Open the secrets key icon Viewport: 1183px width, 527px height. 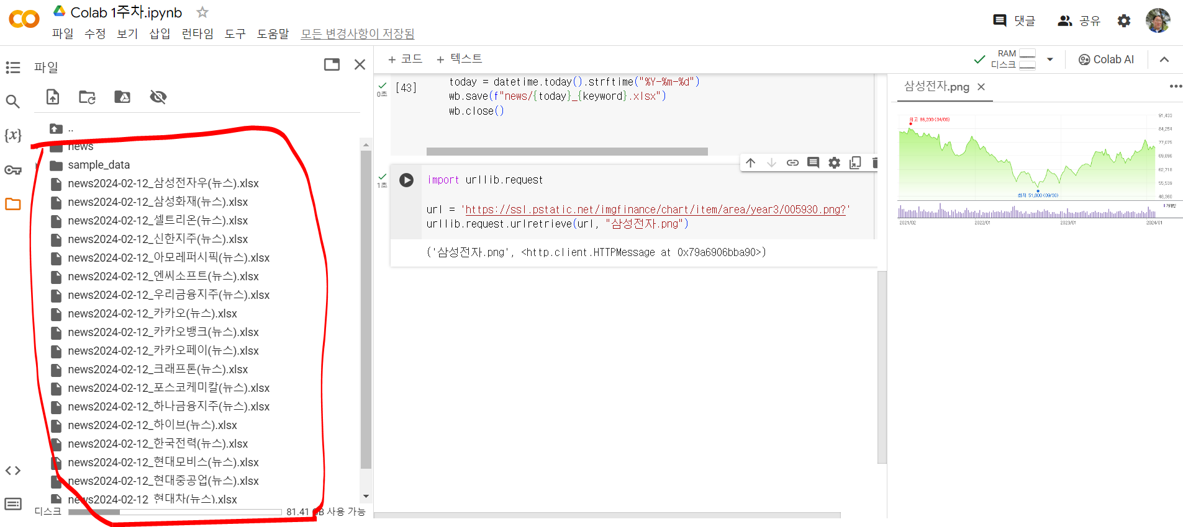tap(13, 170)
